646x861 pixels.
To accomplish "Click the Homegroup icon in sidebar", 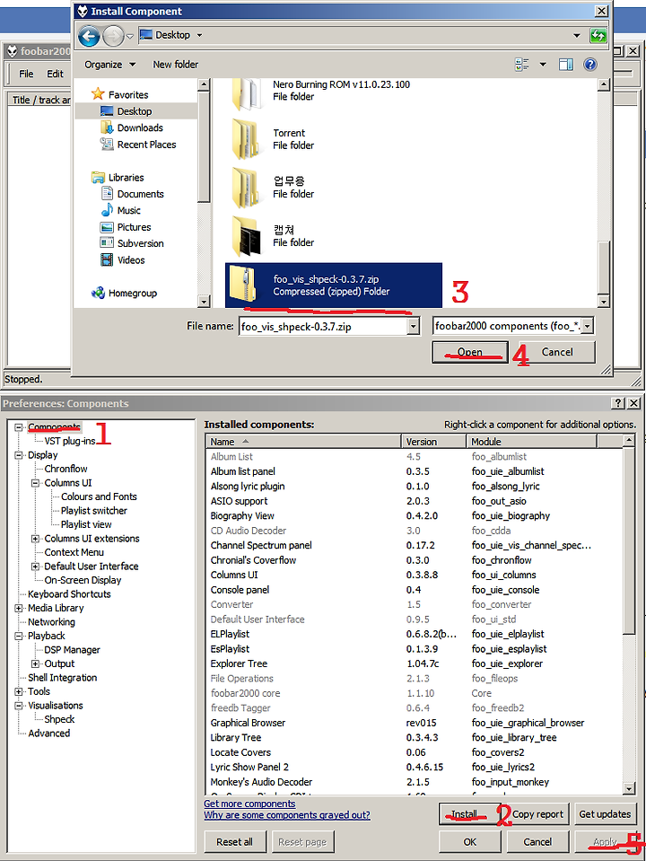I will (x=98, y=293).
